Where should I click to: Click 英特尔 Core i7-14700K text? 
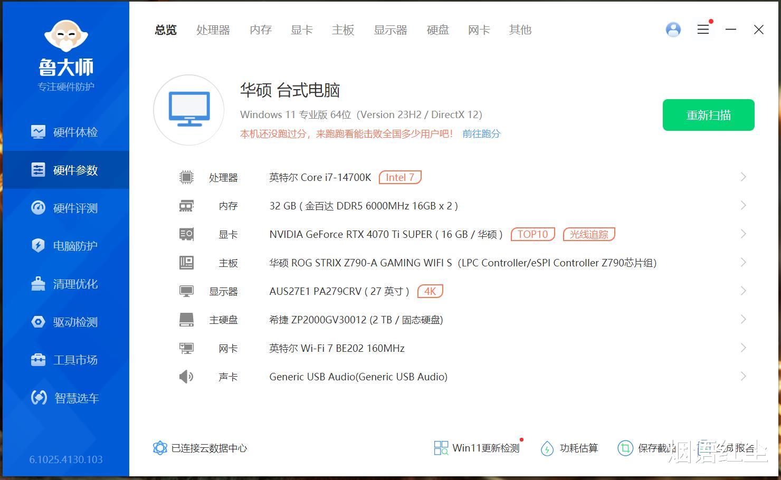tap(320, 177)
